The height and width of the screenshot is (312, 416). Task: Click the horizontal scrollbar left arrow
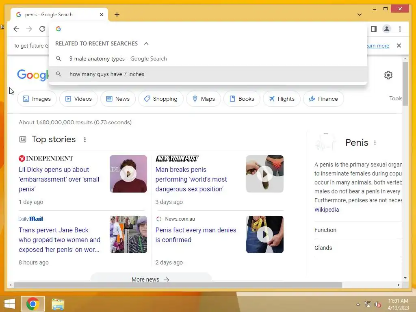(10, 285)
